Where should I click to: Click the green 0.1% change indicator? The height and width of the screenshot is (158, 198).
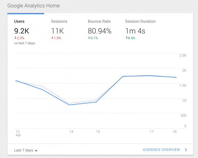[93, 38]
